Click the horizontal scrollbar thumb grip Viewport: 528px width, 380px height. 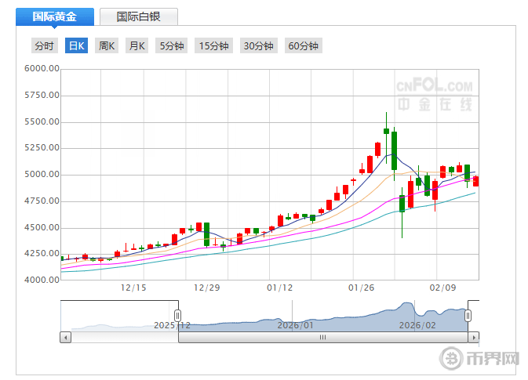(x=322, y=338)
